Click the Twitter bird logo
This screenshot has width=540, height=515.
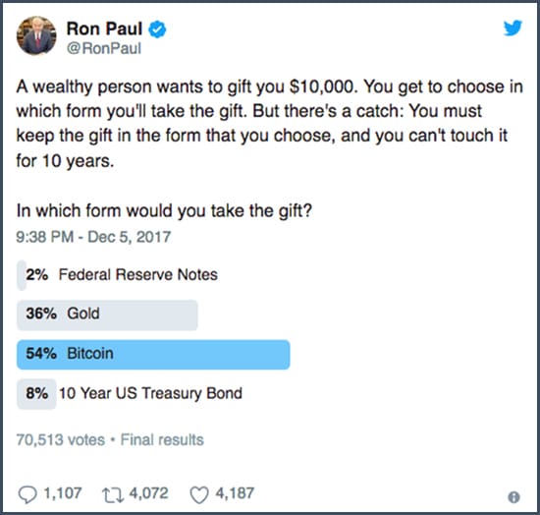pyautogui.click(x=513, y=28)
